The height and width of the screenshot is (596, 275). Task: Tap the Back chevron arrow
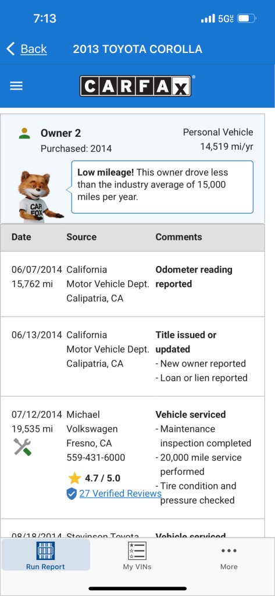(x=10, y=49)
